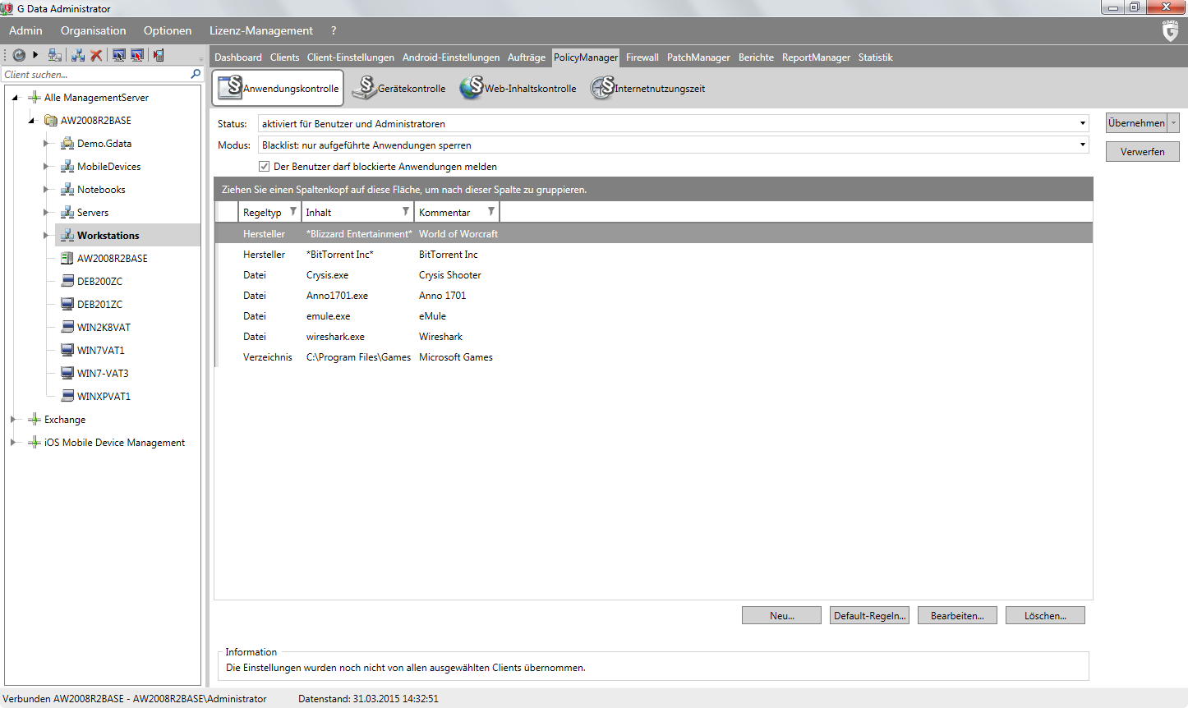
Task: Click the monitor icon with red cursor
Action: click(137, 55)
